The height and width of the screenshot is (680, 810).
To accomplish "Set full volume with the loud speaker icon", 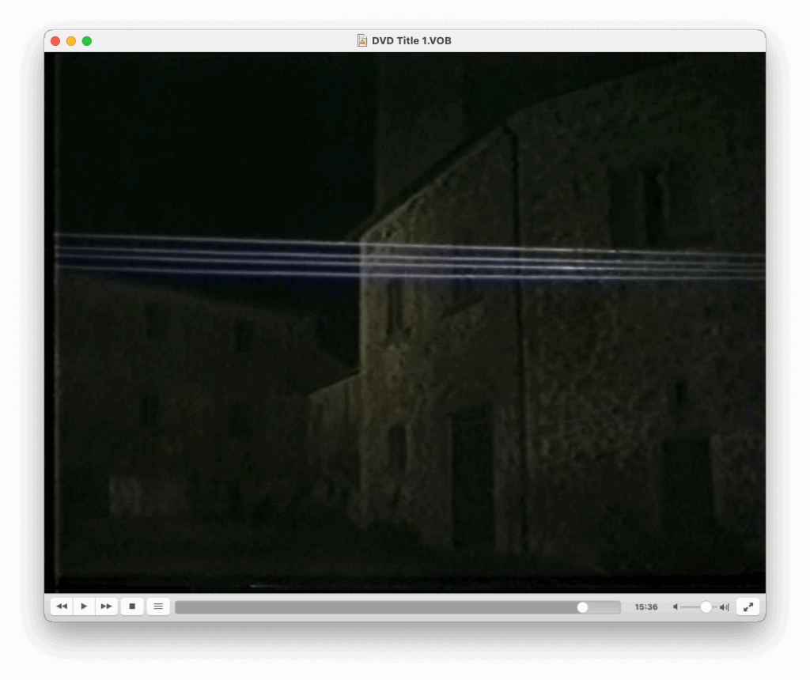I will click(x=724, y=607).
